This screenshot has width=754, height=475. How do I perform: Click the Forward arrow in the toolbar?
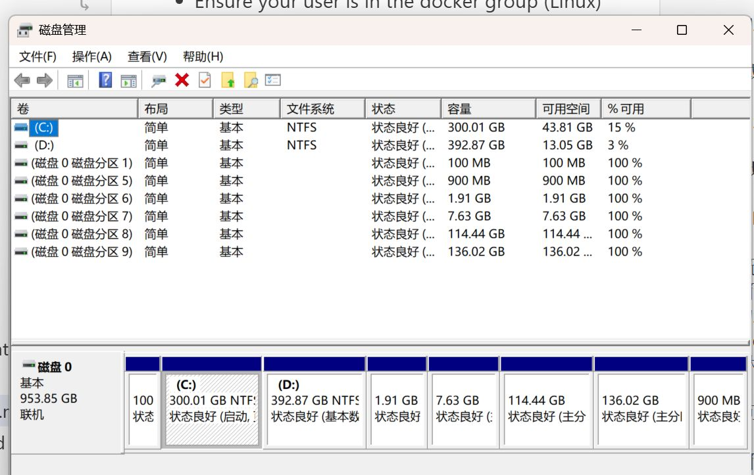(x=44, y=80)
